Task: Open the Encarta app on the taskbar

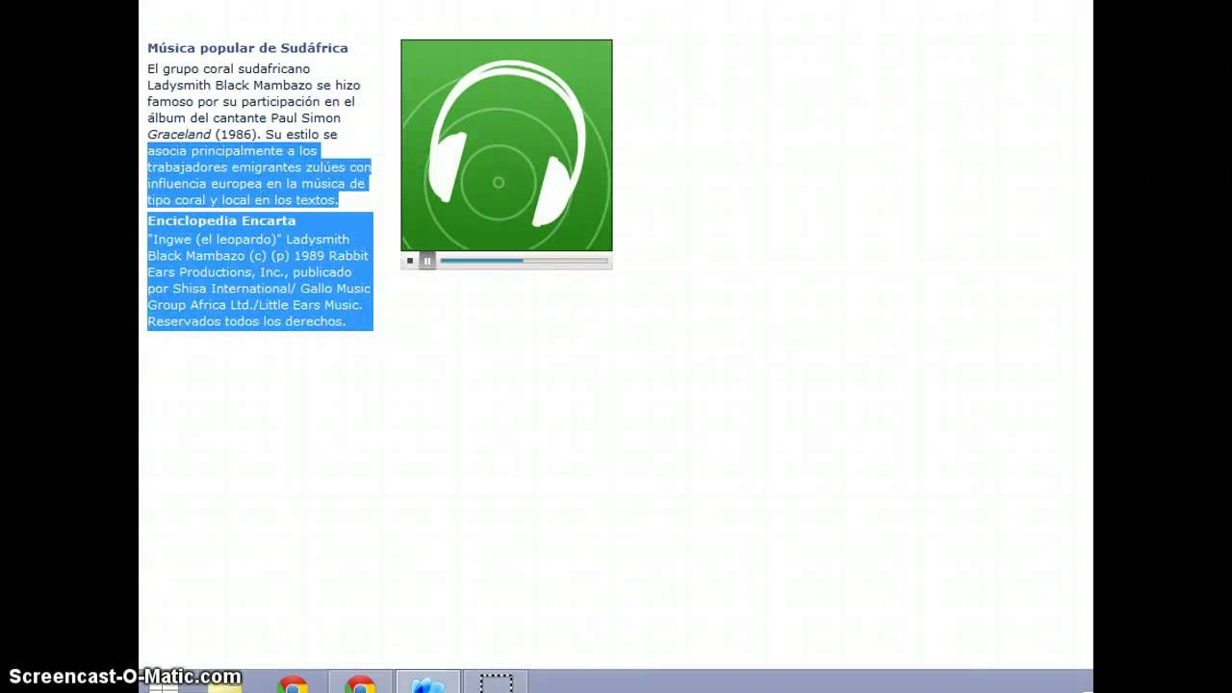Action: (x=427, y=682)
